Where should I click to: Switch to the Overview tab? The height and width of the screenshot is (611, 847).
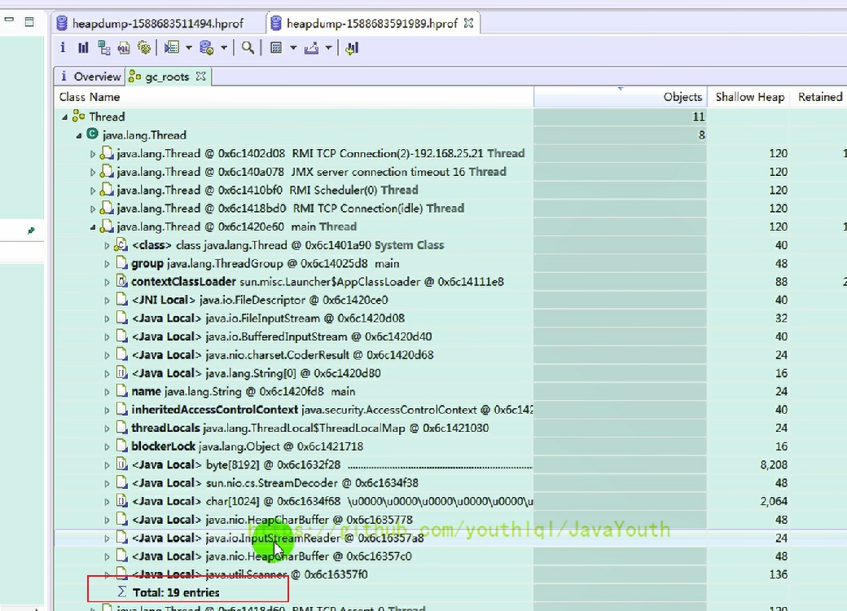(96, 77)
